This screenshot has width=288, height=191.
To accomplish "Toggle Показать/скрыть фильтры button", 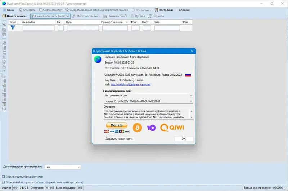I will [x=50, y=16].
